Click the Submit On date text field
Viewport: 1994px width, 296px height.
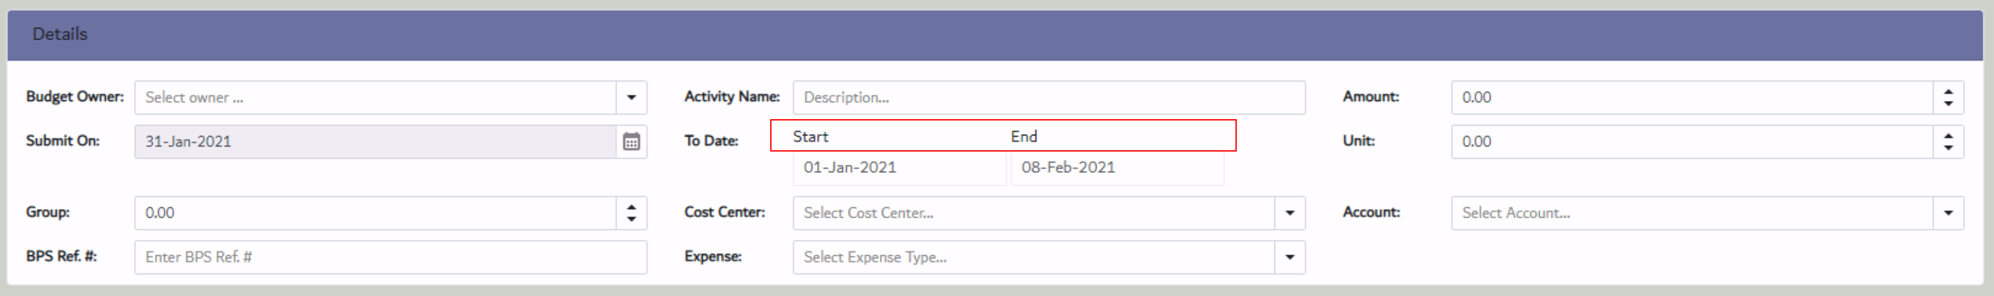[374, 141]
